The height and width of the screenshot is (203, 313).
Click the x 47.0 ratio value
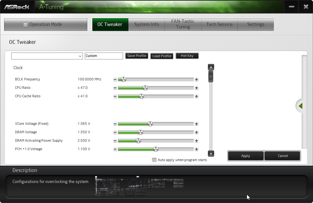pos(83,88)
